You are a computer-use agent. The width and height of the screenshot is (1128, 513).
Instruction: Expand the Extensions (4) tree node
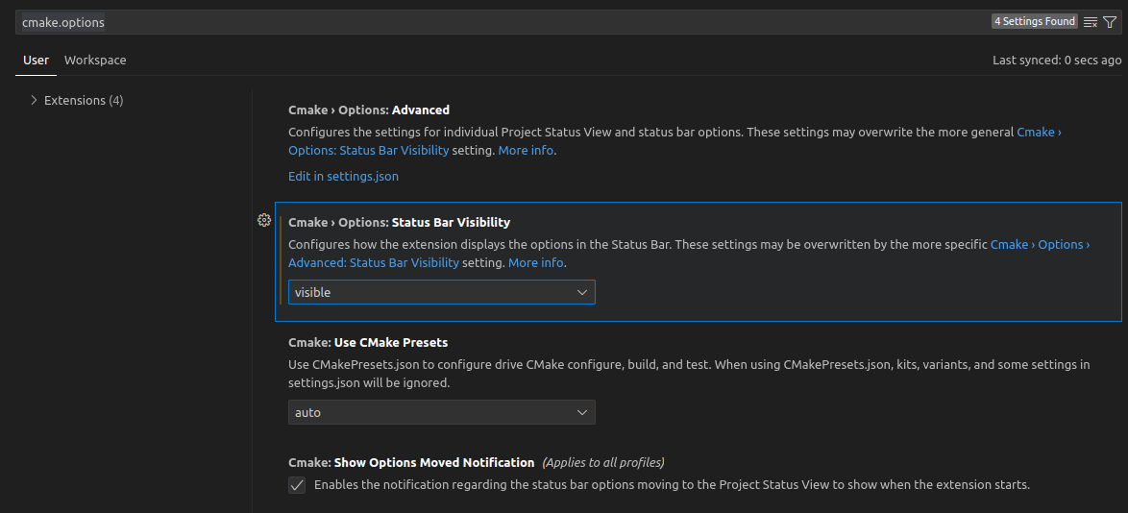(x=35, y=100)
